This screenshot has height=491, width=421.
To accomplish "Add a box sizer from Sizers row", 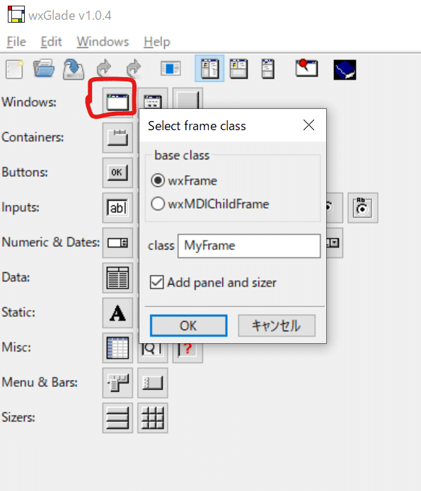I will click(117, 418).
